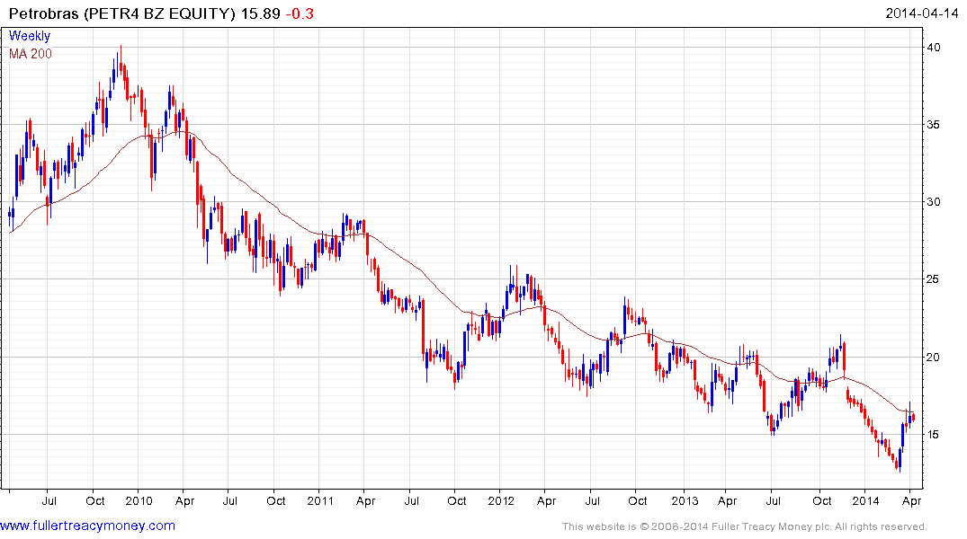Click the 'MA 200' legend label

tap(31, 54)
